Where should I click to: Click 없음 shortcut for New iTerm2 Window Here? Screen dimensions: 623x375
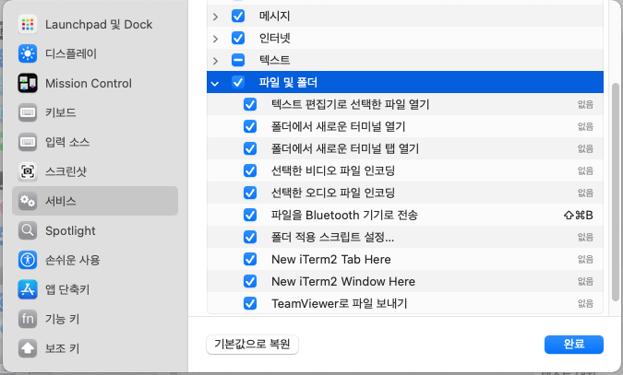click(x=585, y=281)
